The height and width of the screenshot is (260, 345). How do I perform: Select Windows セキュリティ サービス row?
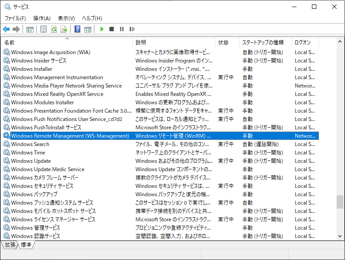[x=160, y=186]
